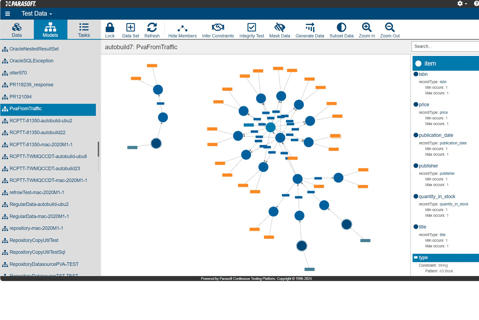Viewport: 479px width, 320px height.
Task: Open the Generate Data tool
Action: coord(310,30)
